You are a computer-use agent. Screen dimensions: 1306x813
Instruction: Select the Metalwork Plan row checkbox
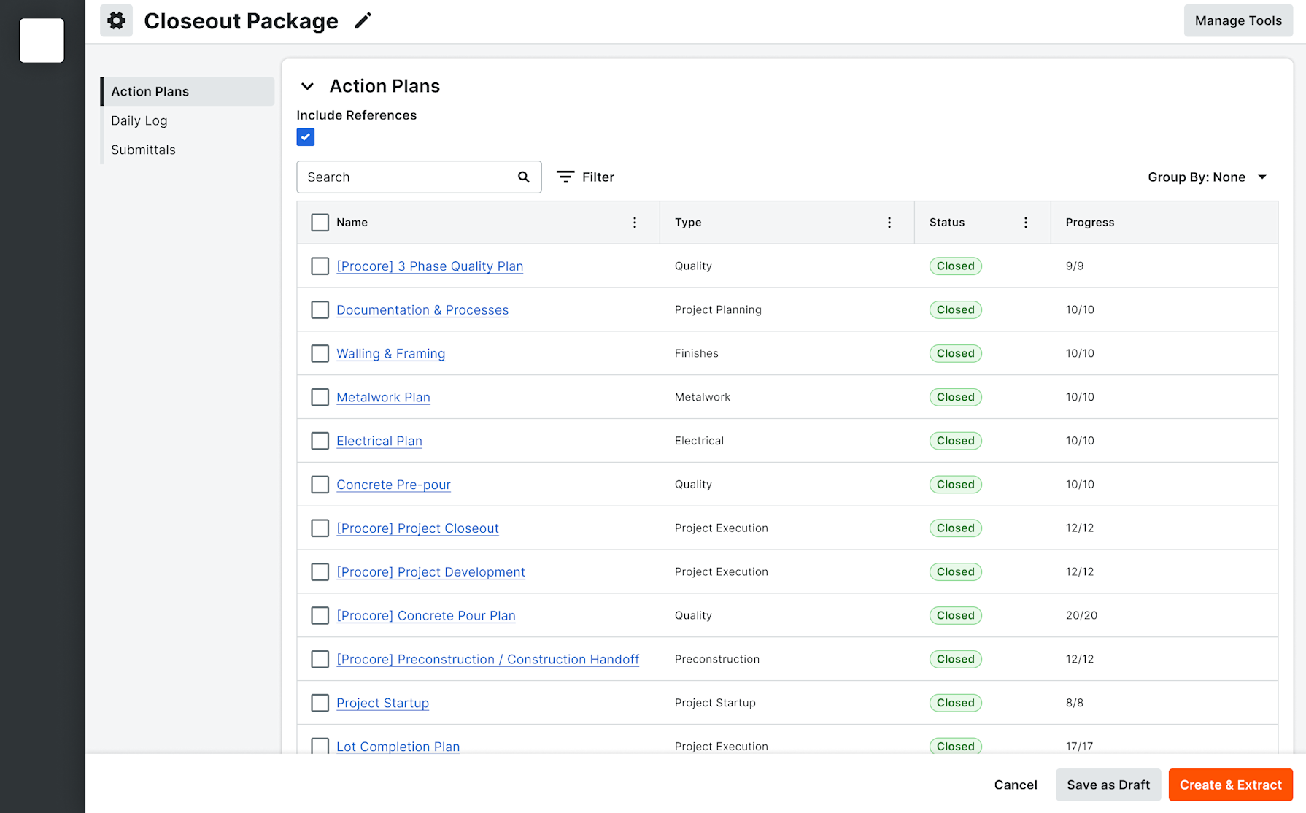(x=320, y=397)
